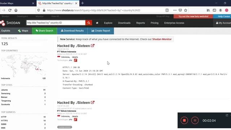Image resolution: width=231 pixels, height=130 pixels.
Task: Click php technology tag in first result
Action: click(71, 60)
